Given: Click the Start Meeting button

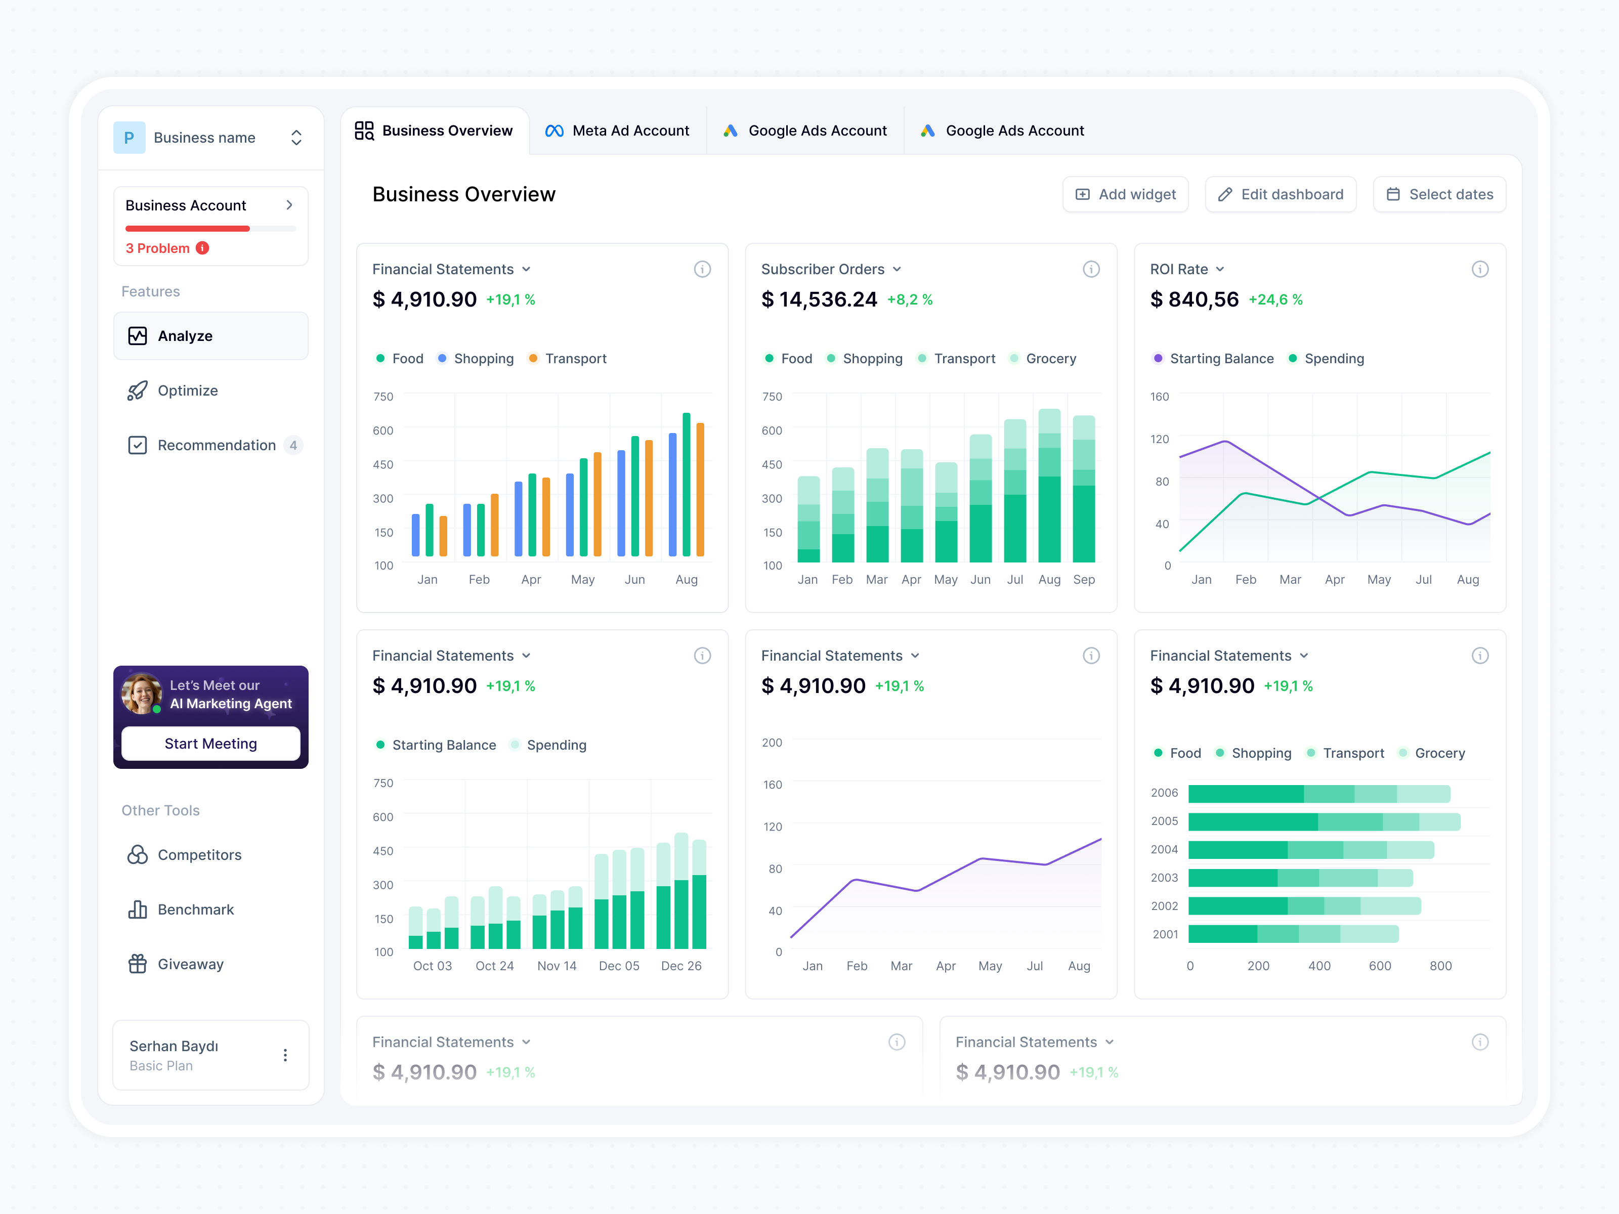Looking at the screenshot, I should point(211,744).
